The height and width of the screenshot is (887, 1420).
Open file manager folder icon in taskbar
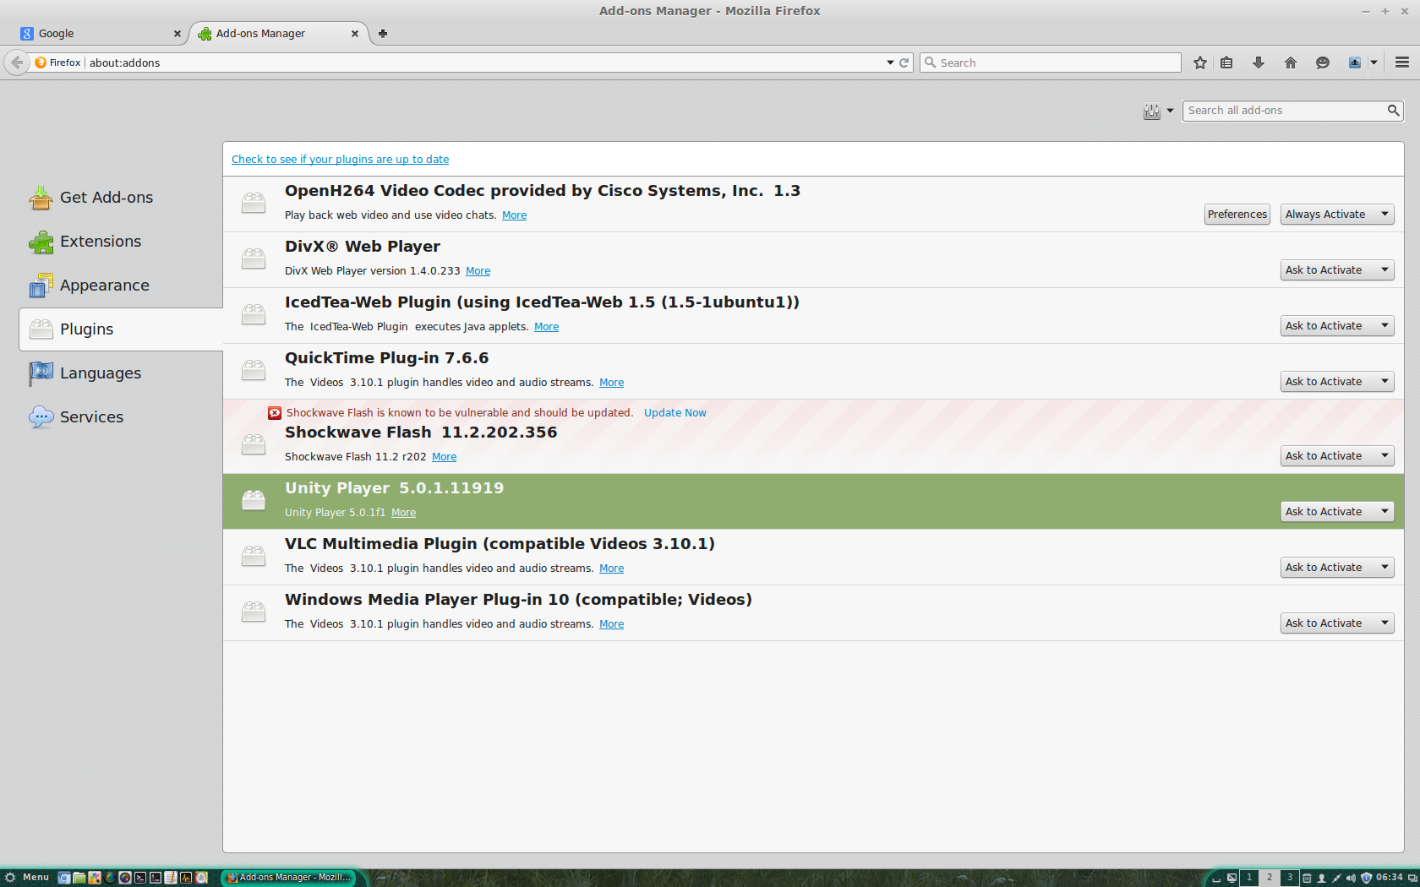79,878
